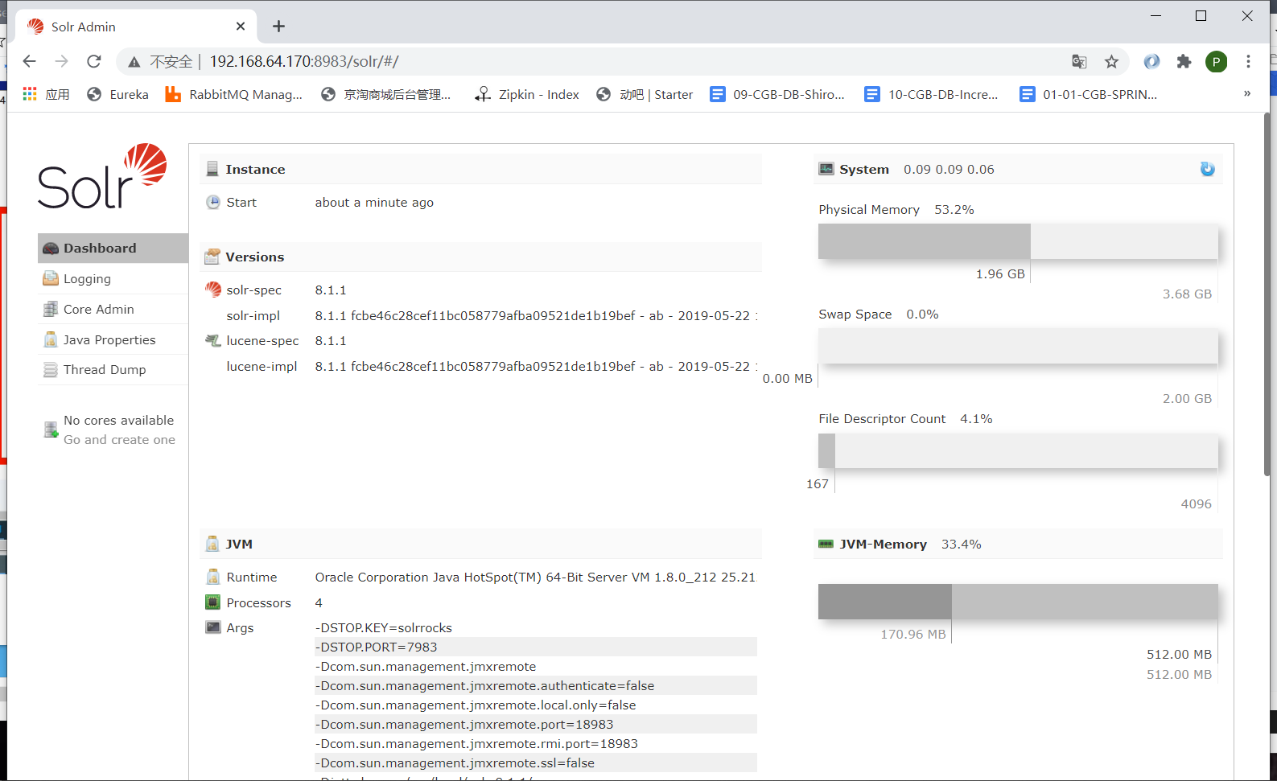Viewport: 1277px width, 781px height.
Task: Open the 10-CGB-DB-Incre bookmark
Action: click(x=932, y=94)
